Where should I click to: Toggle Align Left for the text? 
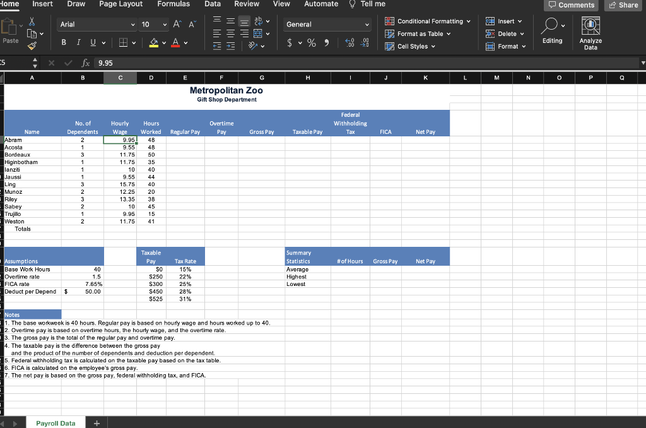[x=217, y=33]
